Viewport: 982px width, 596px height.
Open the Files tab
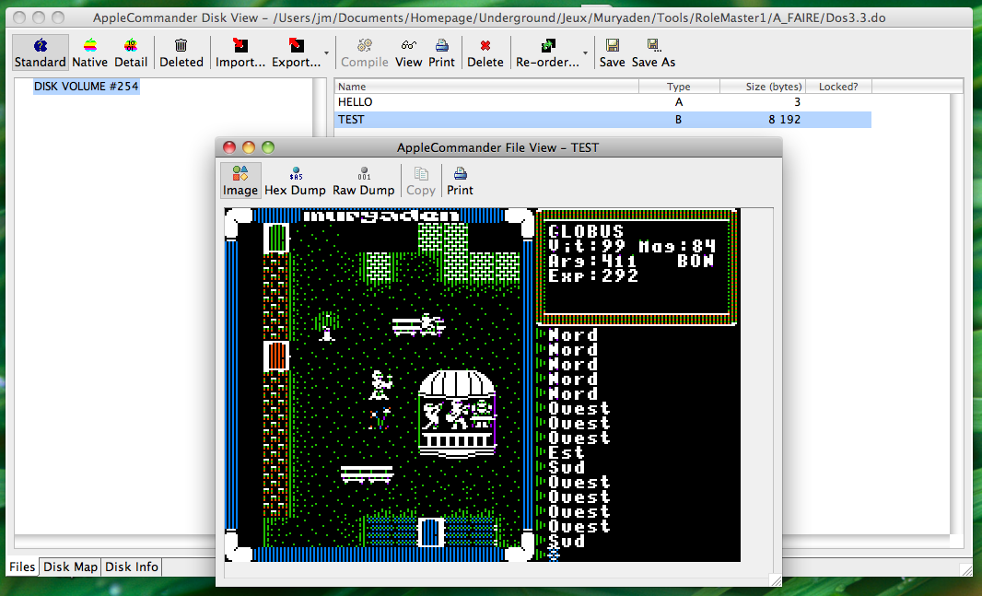(22, 567)
